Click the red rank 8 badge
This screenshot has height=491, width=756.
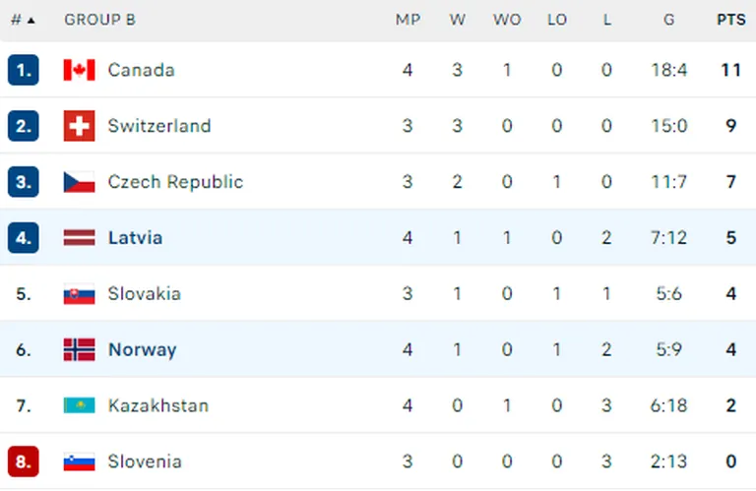pos(24,461)
